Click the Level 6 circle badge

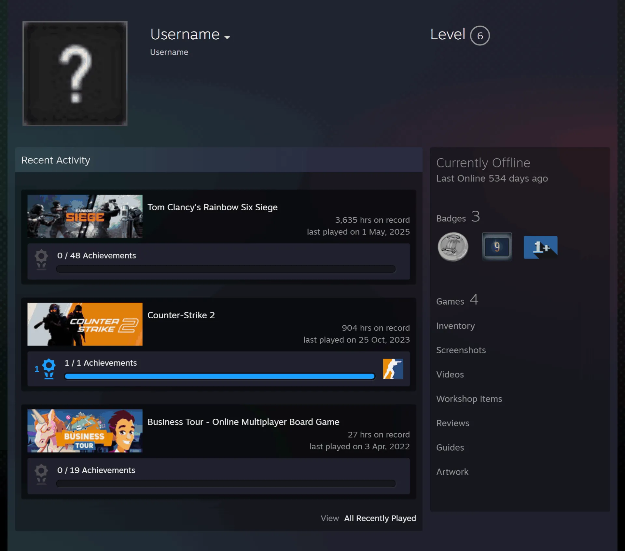[480, 35]
